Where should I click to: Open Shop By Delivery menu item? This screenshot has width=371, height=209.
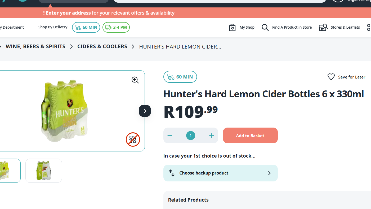[53, 27]
